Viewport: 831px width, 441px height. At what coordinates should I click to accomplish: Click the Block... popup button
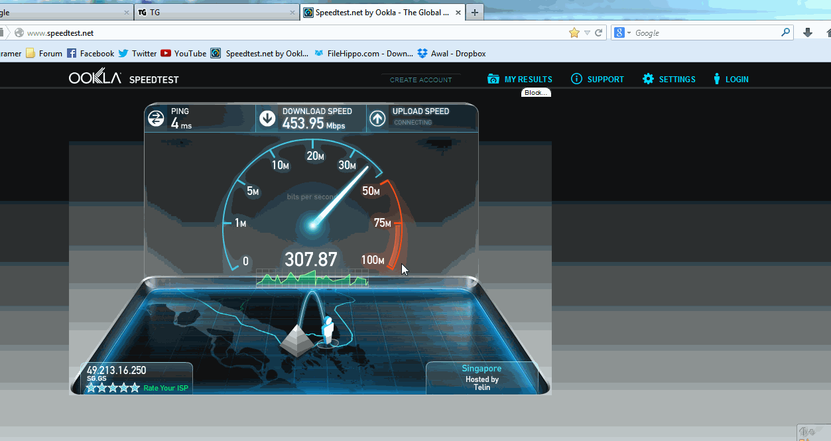click(x=536, y=93)
